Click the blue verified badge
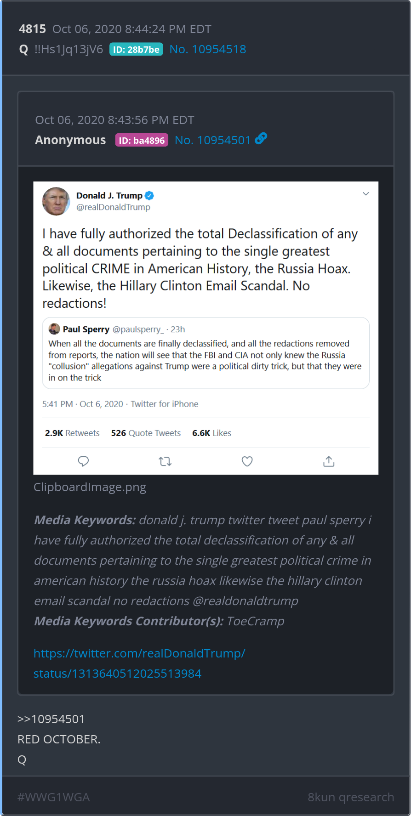Viewport: 411px width, 816px height. 149,196
